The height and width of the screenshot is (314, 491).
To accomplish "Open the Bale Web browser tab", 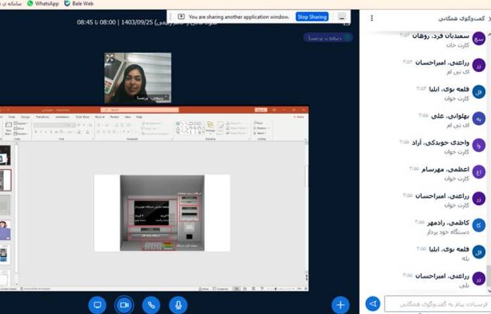I will pyautogui.click(x=79, y=3).
